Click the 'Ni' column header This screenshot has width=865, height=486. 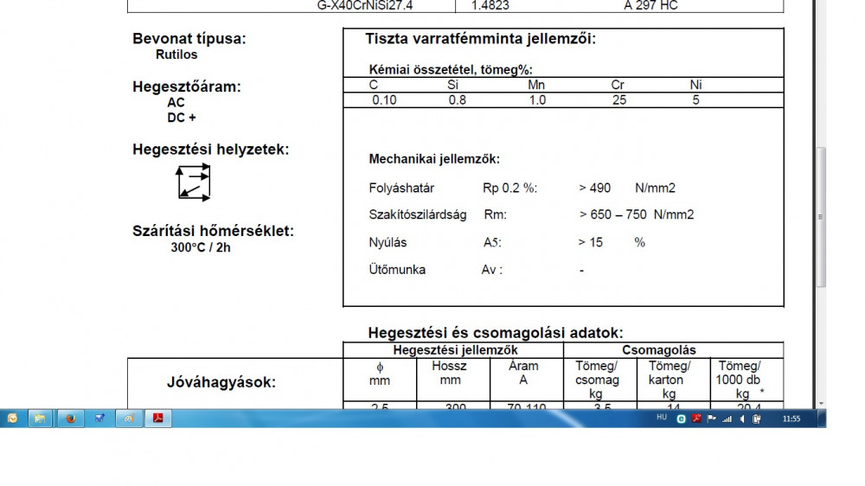[x=695, y=85]
